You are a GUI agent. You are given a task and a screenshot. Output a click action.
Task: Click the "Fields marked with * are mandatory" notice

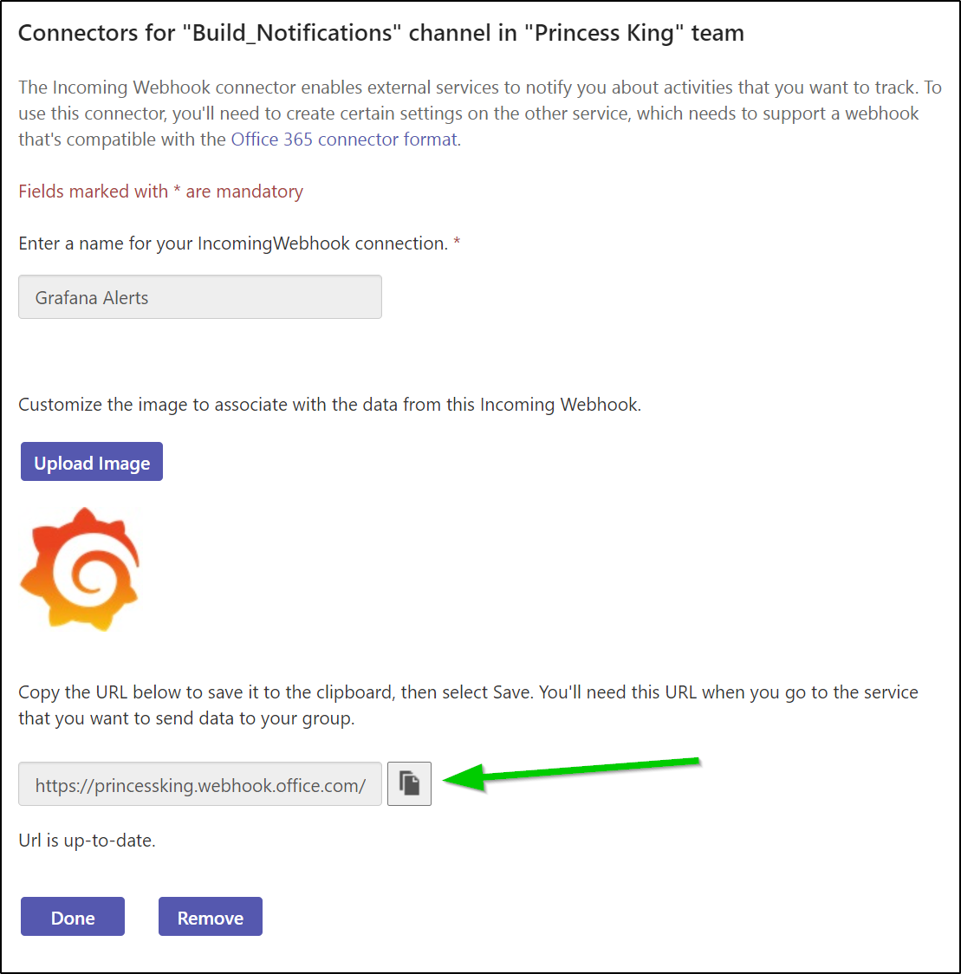click(x=161, y=192)
